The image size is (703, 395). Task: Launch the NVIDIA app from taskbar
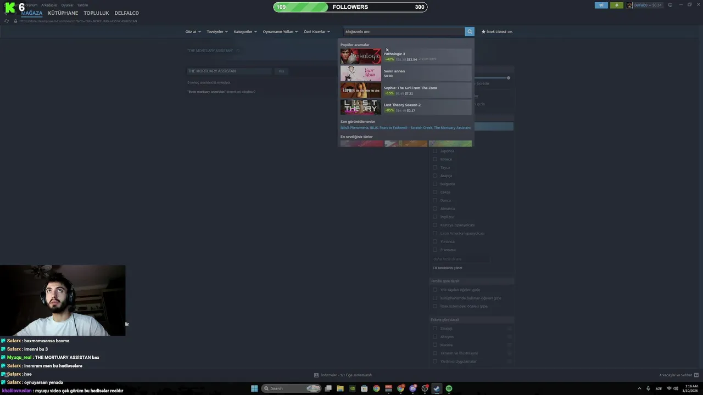(x=352, y=388)
